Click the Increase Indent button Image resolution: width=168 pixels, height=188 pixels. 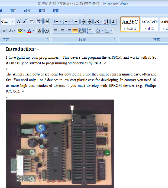coord(90,22)
